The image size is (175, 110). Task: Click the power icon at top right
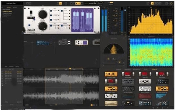point(171,4)
